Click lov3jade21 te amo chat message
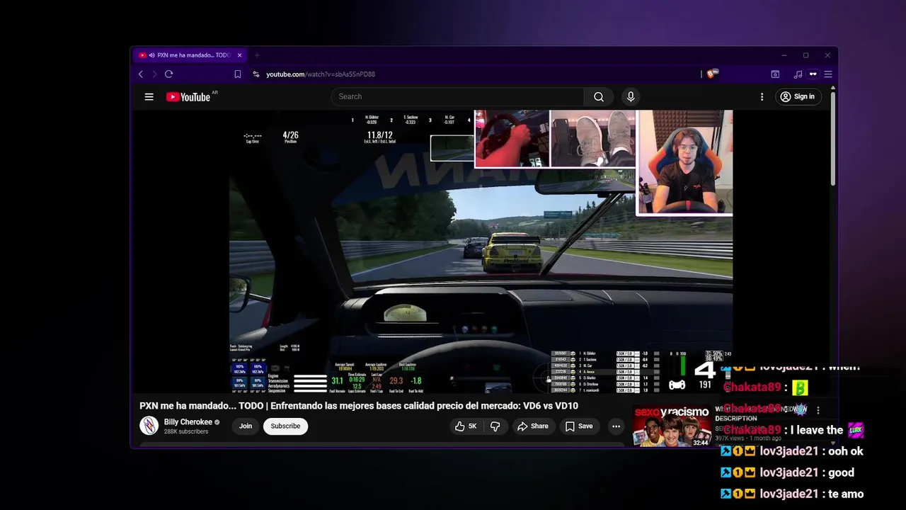This screenshot has width=906, height=510. pyautogui.click(x=791, y=494)
